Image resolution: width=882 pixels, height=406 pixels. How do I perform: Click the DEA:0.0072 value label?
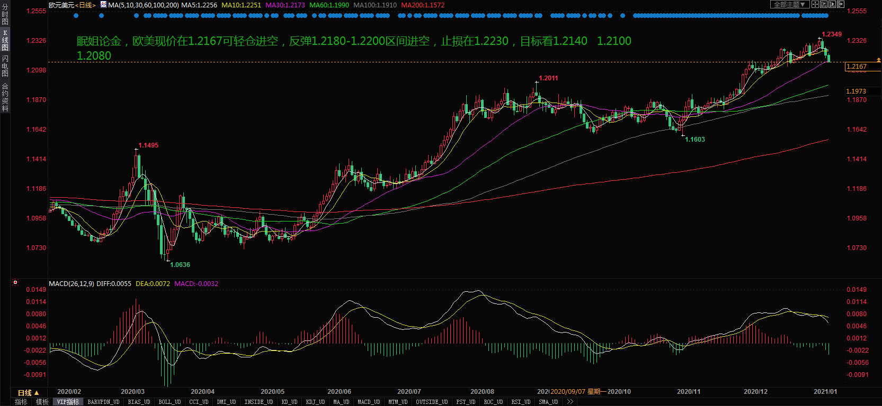pyautogui.click(x=153, y=284)
